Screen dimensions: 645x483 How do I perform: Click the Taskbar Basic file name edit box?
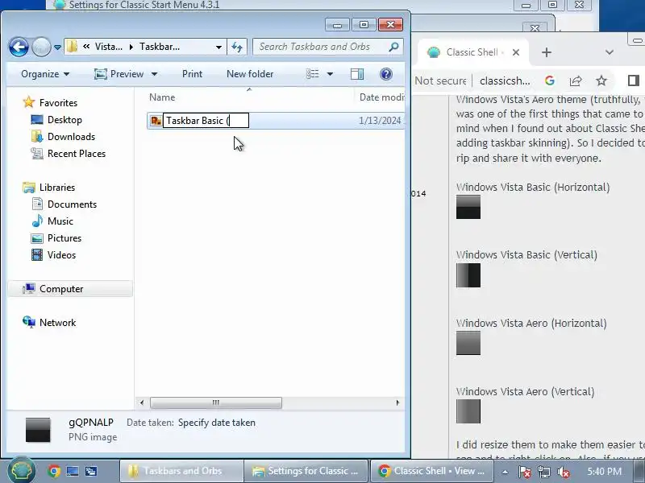(206, 121)
